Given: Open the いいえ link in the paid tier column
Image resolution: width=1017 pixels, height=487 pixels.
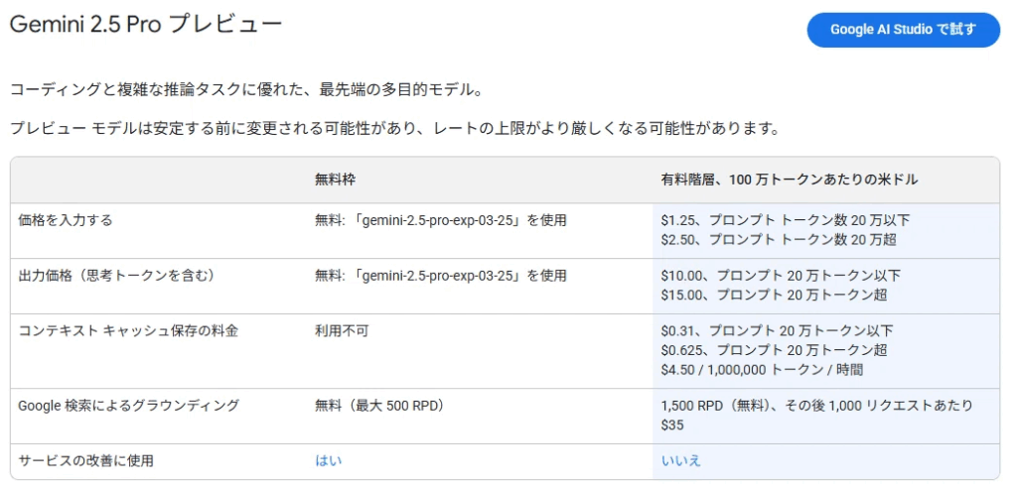Looking at the screenshot, I should (x=680, y=460).
